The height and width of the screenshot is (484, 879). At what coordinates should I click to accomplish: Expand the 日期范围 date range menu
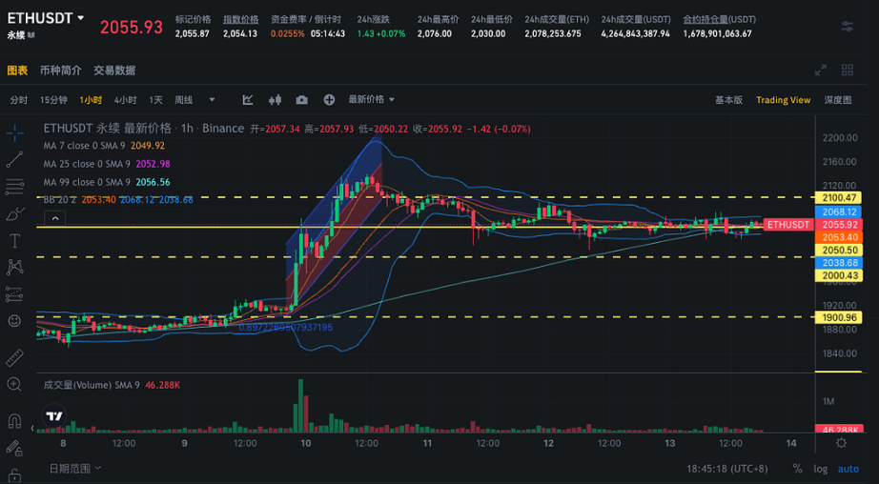[75, 469]
